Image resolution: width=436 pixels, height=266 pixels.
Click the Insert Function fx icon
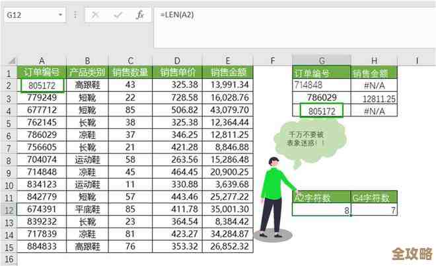pyautogui.click(x=140, y=15)
